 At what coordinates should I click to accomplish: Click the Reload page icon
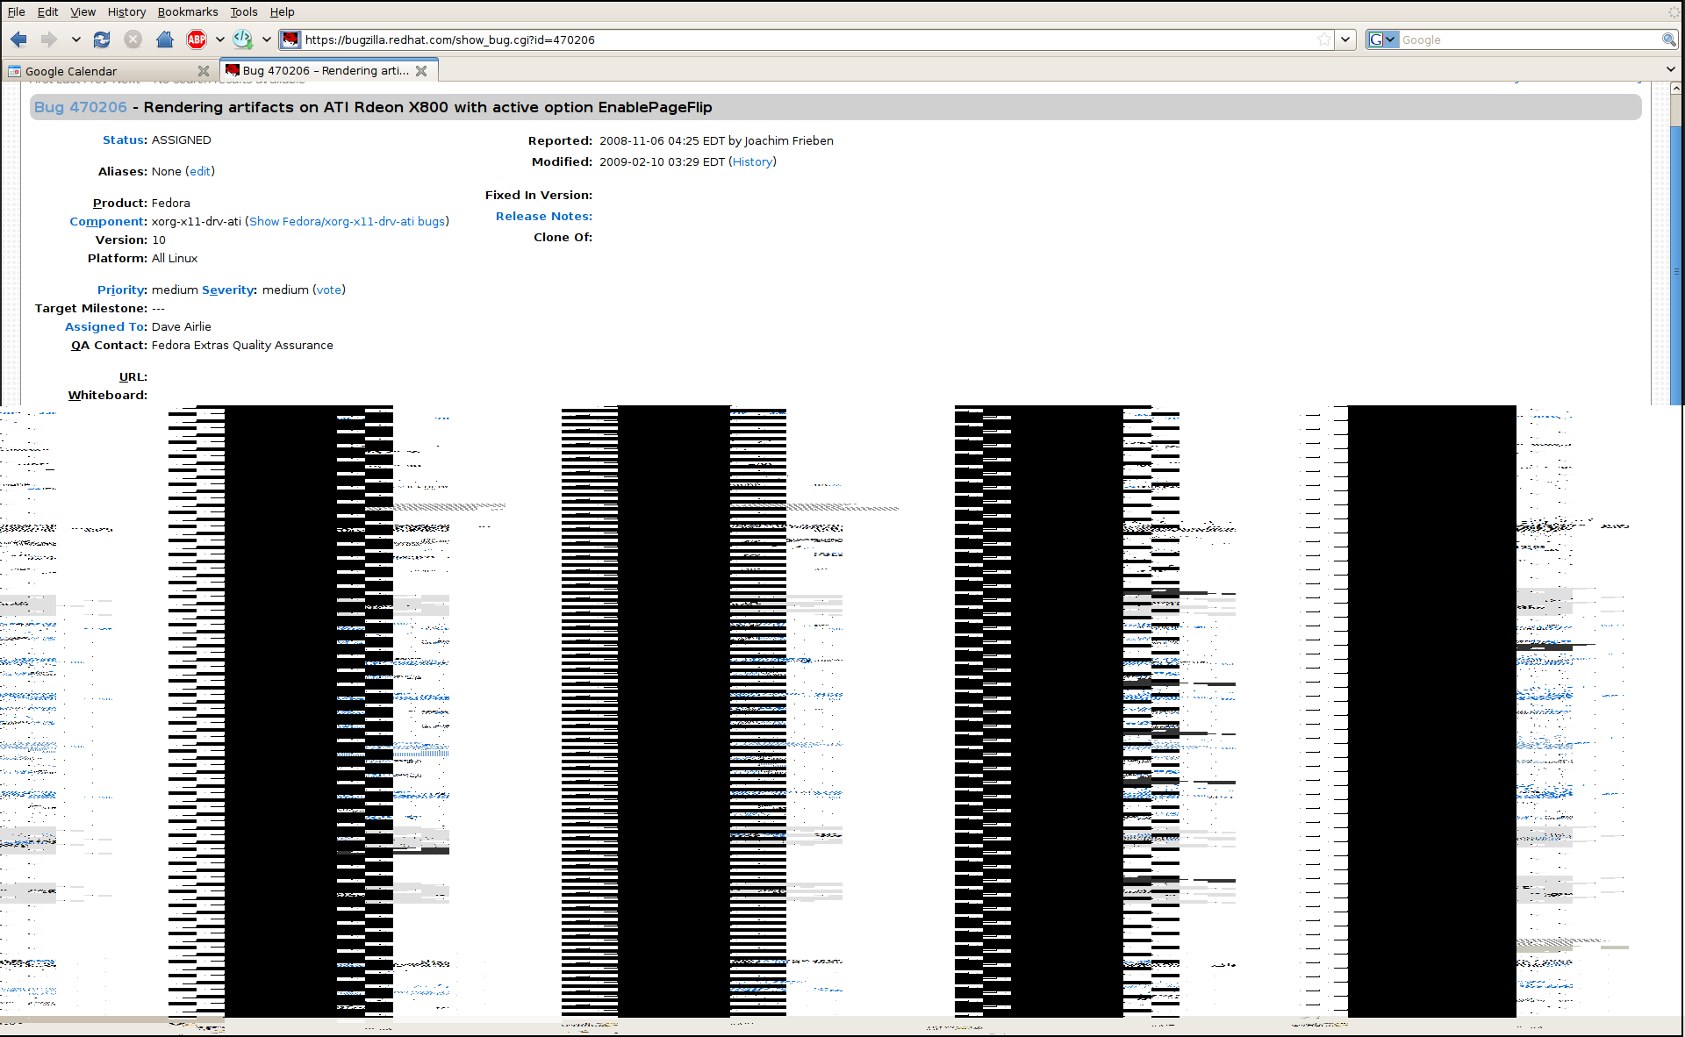click(102, 39)
